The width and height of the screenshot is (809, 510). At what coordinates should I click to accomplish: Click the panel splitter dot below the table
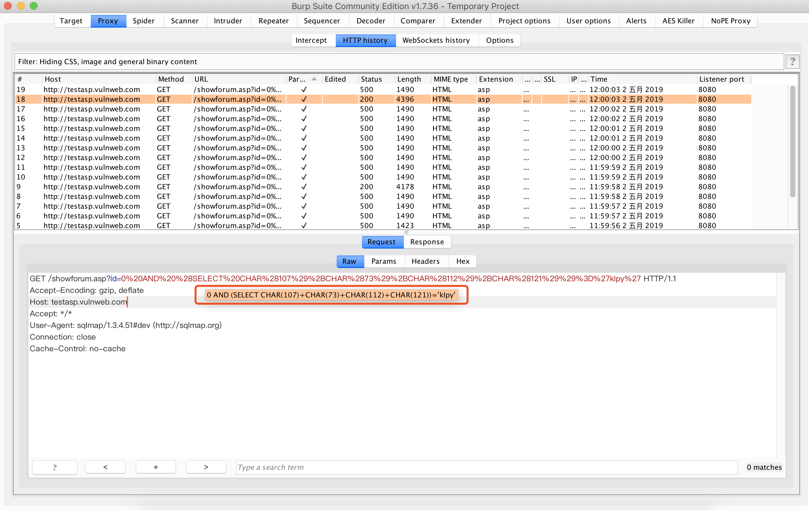(406, 232)
